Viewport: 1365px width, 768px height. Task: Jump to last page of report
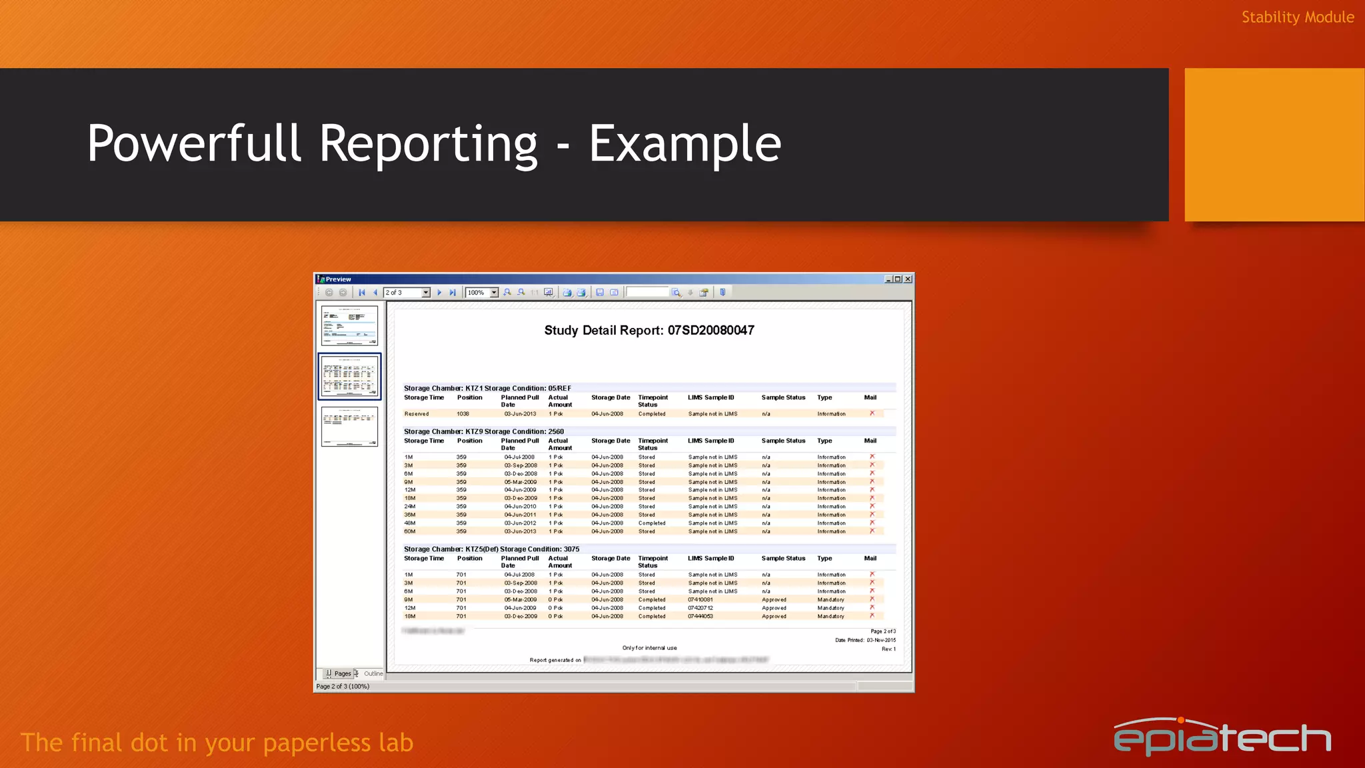coord(453,293)
